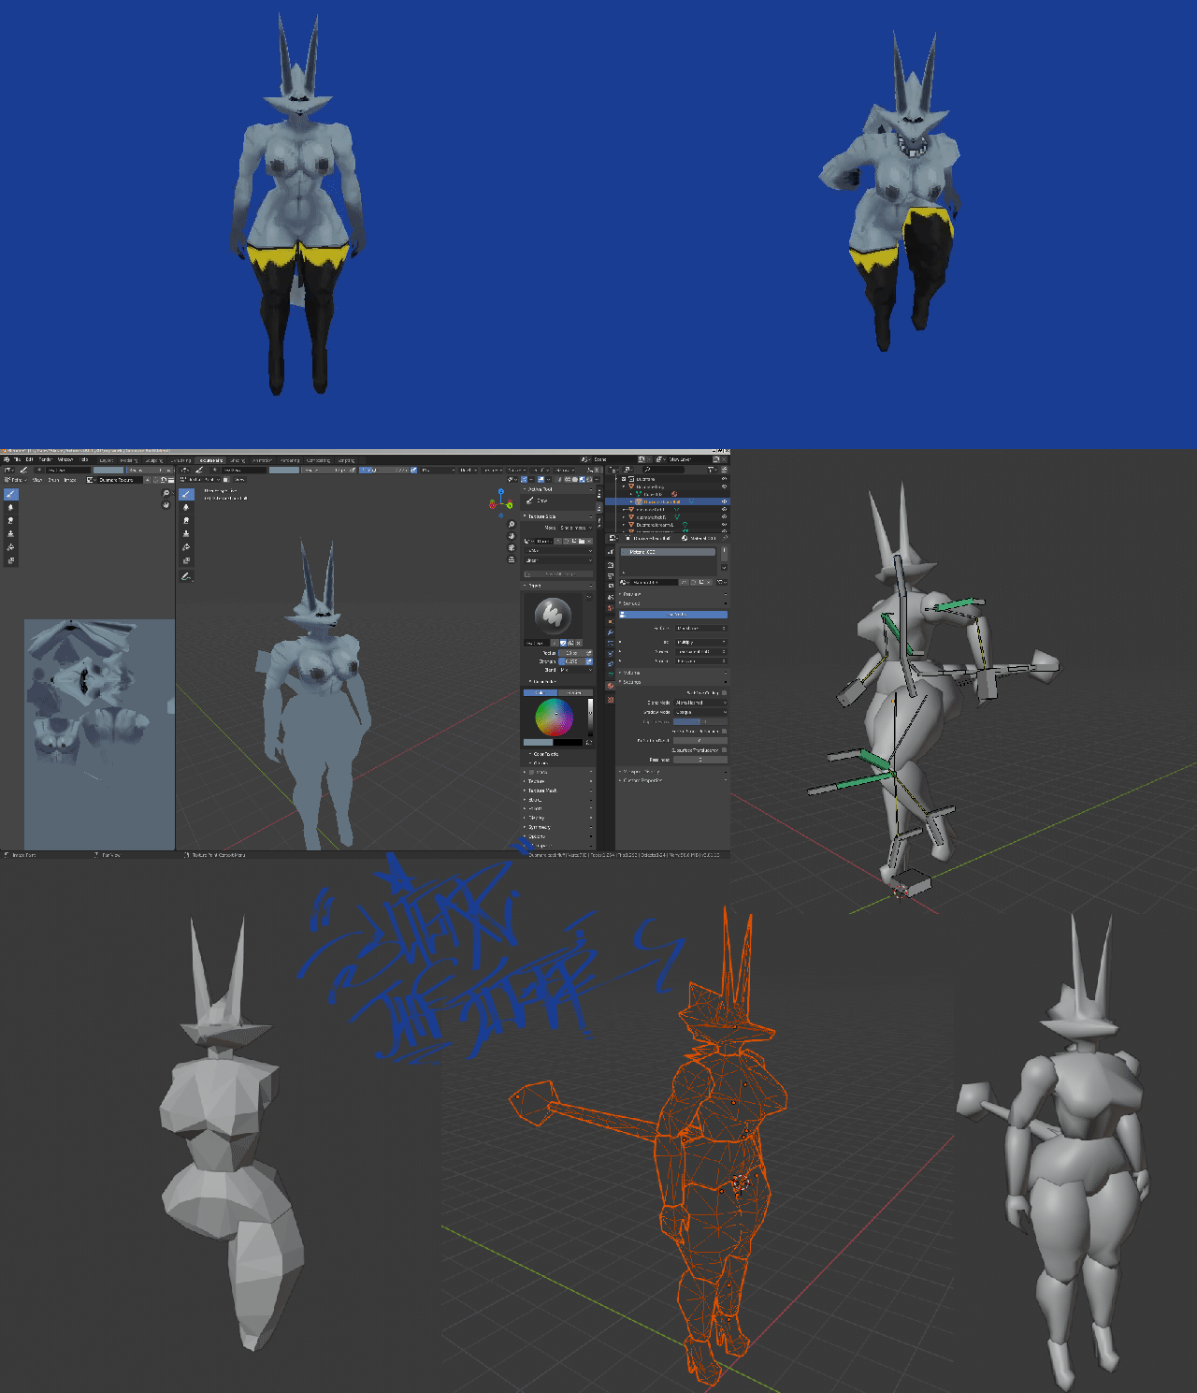The height and width of the screenshot is (1393, 1197).
Task: Switch perspective/orthographic view in the 3D viewport
Action: pyautogui.click(x=512, y=559)
